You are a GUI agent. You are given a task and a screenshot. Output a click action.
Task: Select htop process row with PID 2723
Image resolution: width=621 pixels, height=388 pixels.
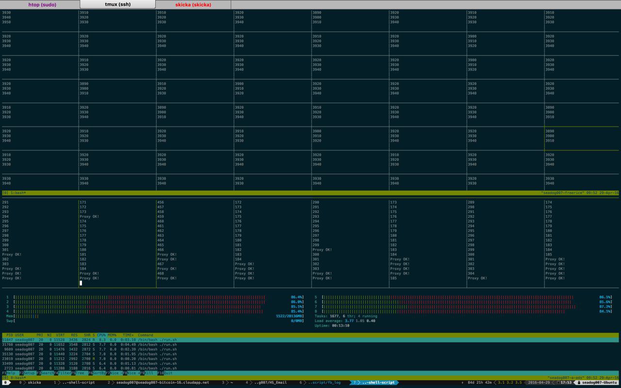[x=310, y=368]
